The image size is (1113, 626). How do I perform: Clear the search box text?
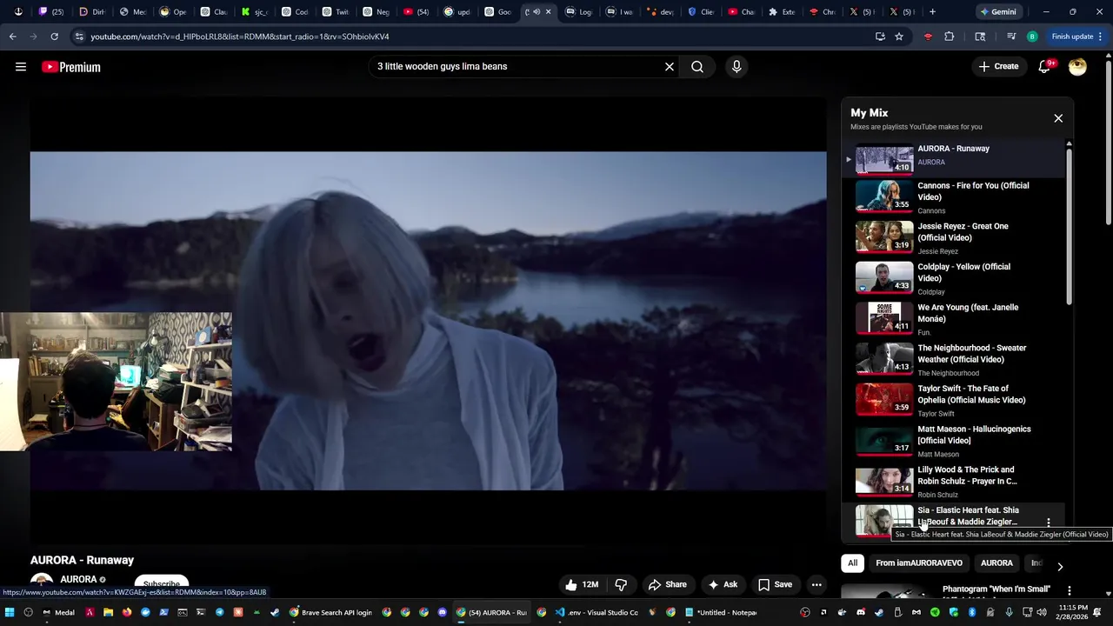pos(670,67)
